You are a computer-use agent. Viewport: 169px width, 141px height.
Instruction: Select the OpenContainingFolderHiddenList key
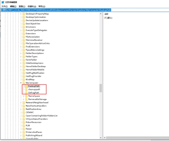pos(41,116)
